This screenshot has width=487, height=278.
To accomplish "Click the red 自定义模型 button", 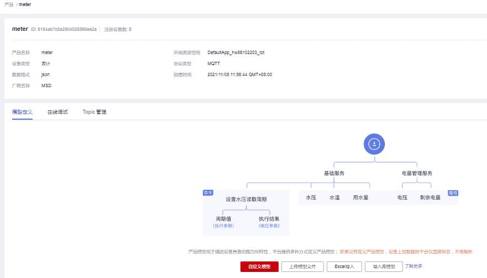I will (259, 266).
